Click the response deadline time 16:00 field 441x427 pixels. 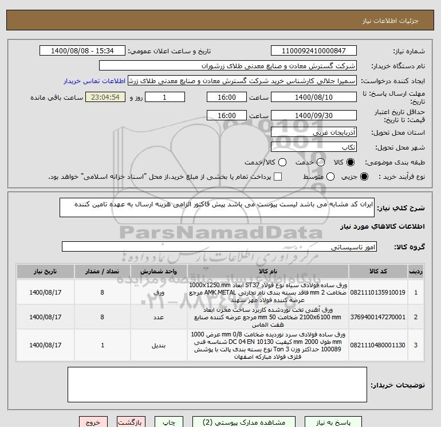click(x=227, y=97)
